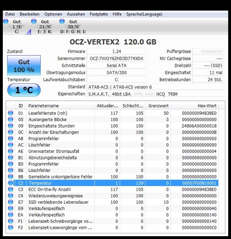This screenshot has width=231, height=239.
Task: Select hex value 00007F00810001
Action: coord(199,183)
